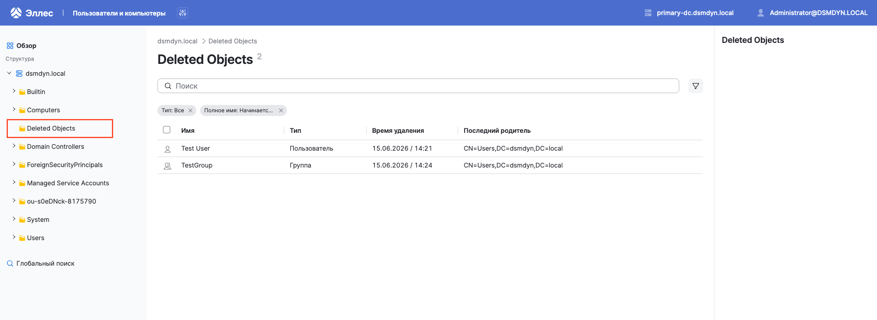Expand the Domain Controllers folder
This screenshot has height=320, width=877.
[x=14, y=146]
